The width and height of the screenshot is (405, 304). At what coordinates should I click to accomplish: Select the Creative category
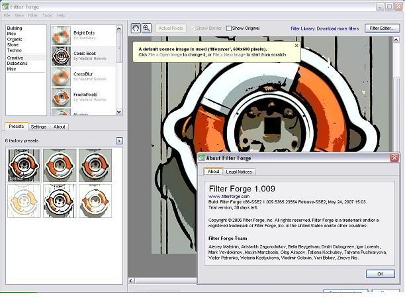(x=15, y=58)
